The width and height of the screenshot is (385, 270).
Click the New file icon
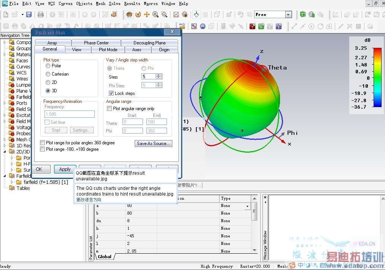click(6, 14)
